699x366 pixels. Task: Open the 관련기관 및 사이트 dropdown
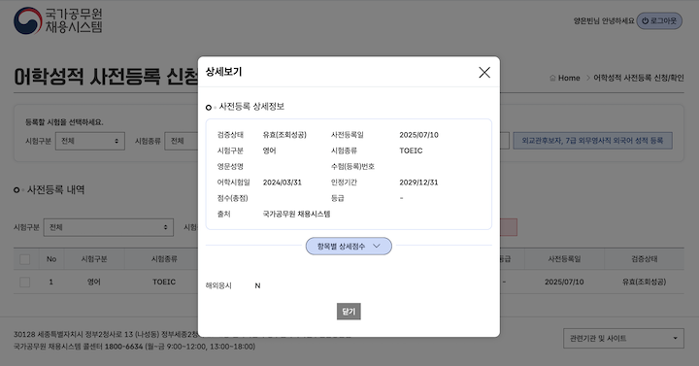623,339
